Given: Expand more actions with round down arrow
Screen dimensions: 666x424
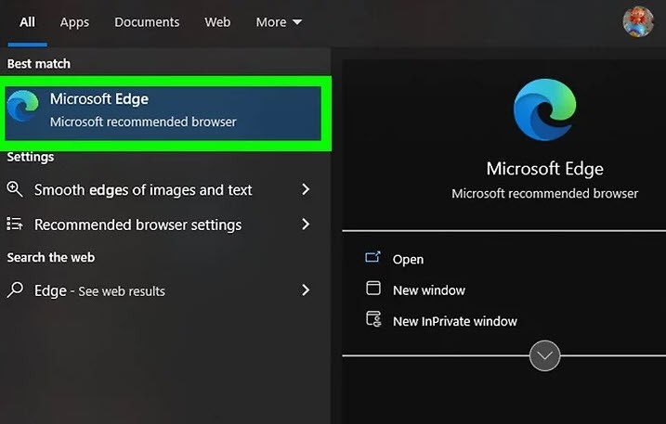Looking at the screenshot, I should click(545, 355).
